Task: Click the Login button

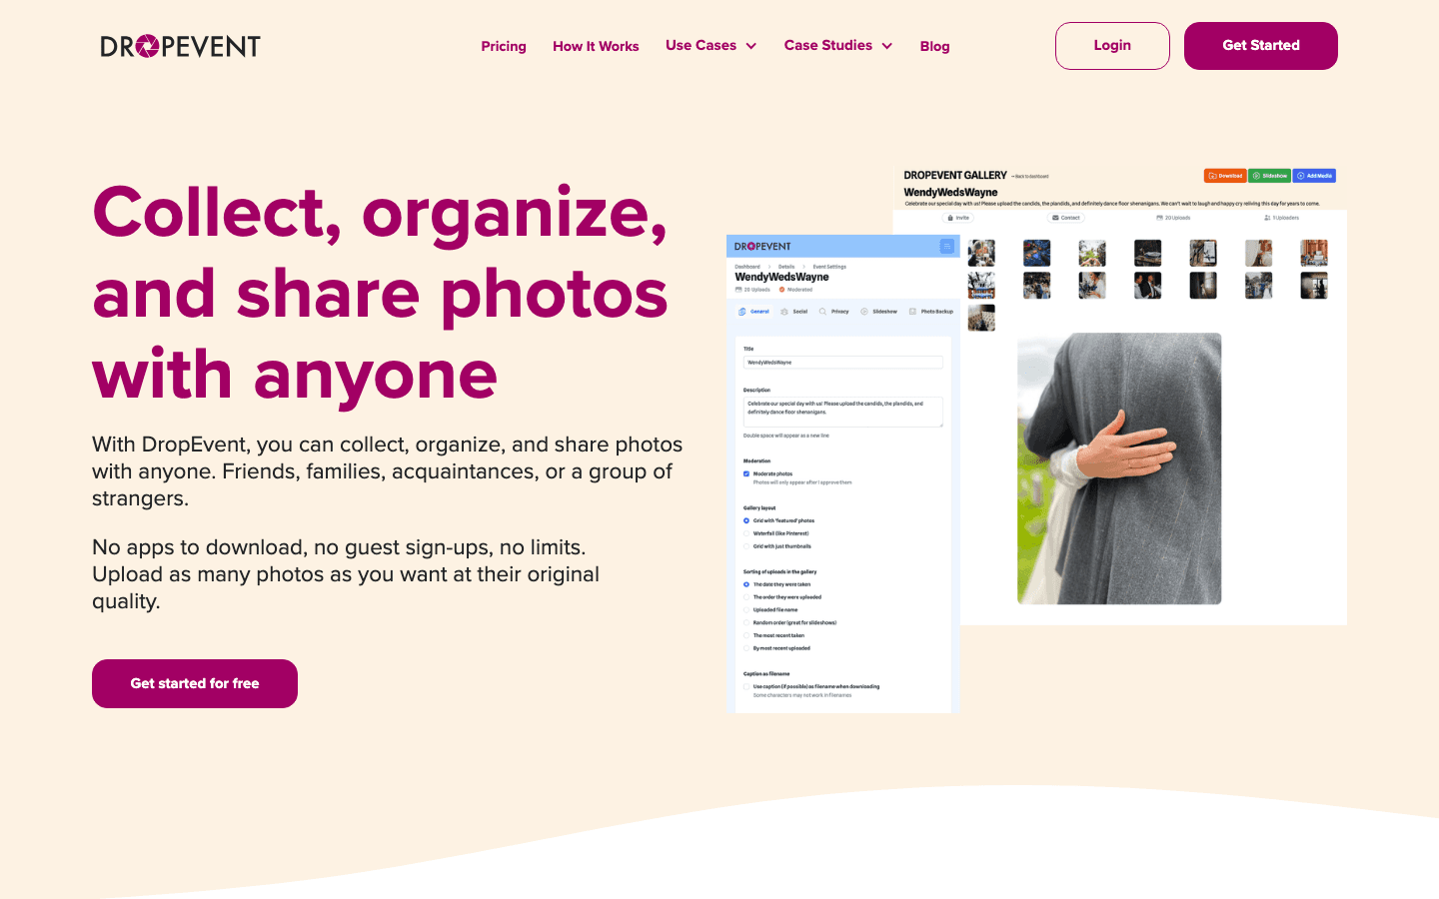Action: coord(1112,46)
